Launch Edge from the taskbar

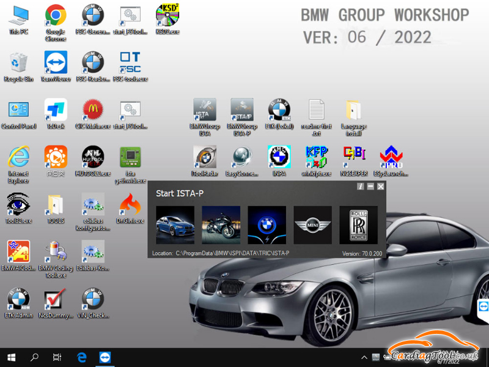[81, 357]
